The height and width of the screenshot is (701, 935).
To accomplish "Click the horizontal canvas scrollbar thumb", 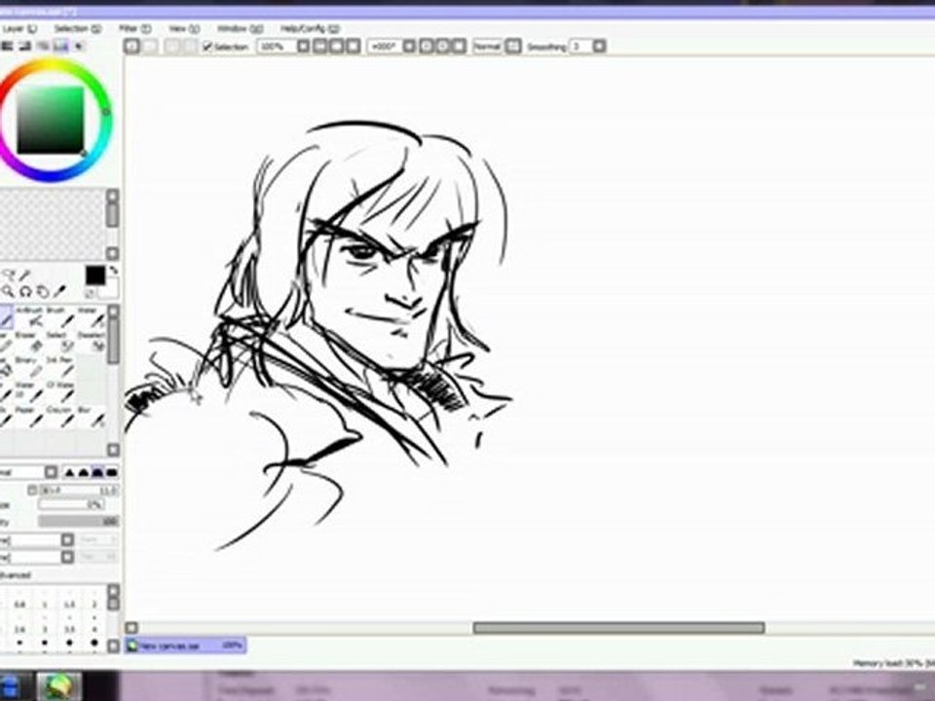I will [x=619, y=628].
